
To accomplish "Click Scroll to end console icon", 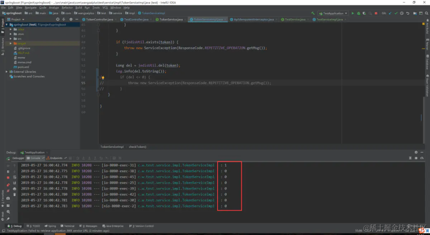I will tap(15, 183).
